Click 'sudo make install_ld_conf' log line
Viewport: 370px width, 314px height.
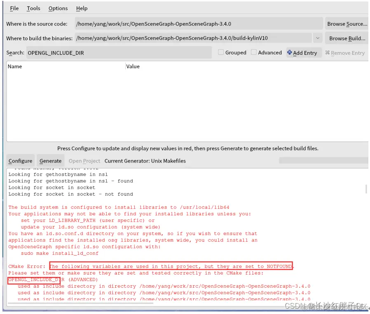[59, 253]
